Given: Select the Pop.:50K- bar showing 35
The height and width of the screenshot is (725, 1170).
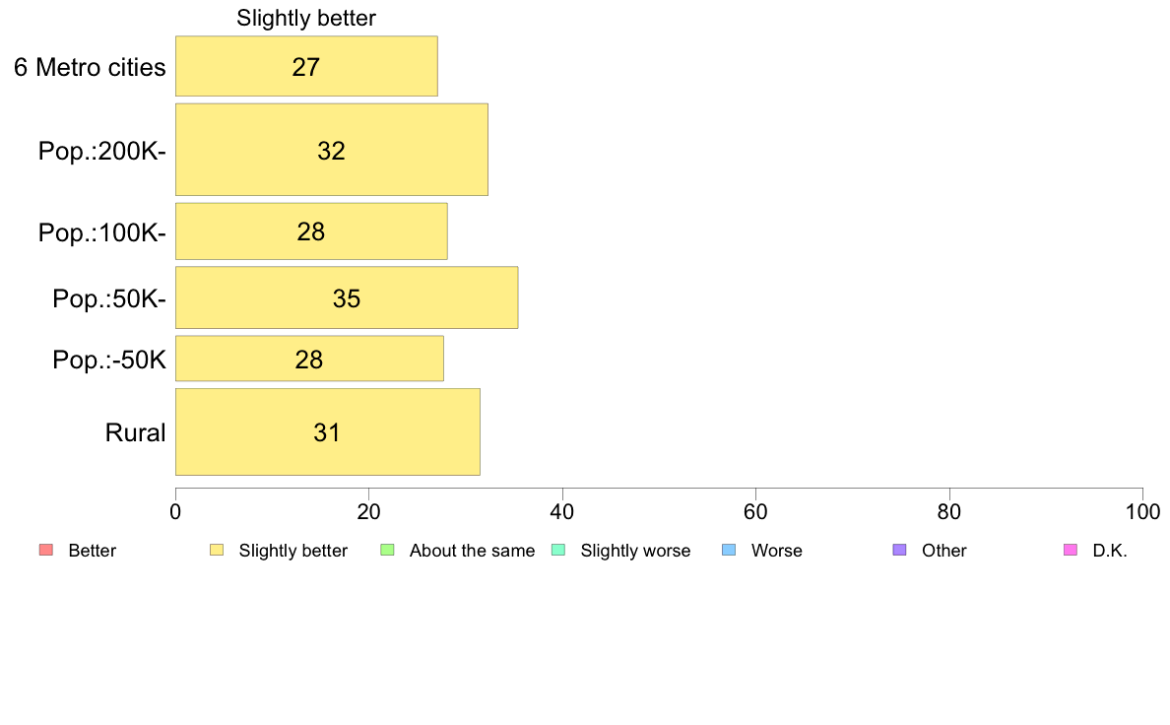Looking at the screenshot, I should (347, 297).
